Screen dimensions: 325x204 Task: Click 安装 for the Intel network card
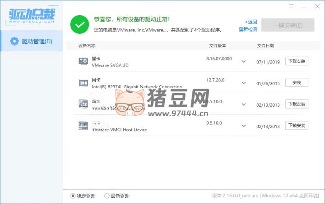click(297, 83)
